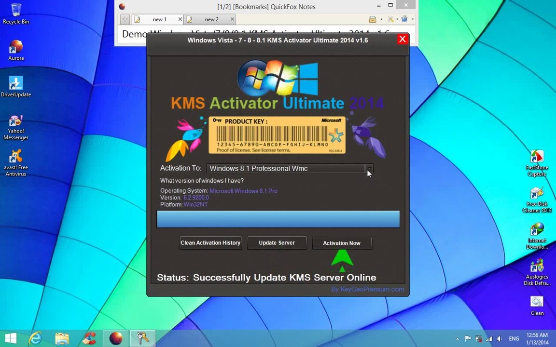
Task: Switch to the new 1 tab
Action: 157,19
